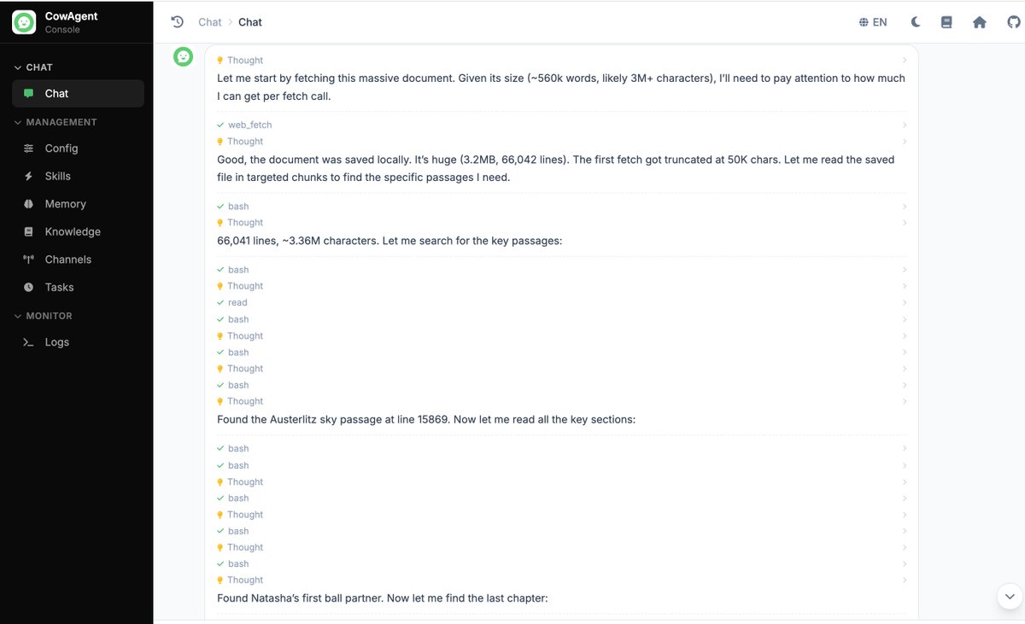Open the GitHub repository icon
This screenshot has width=1025, height=624.
click(1014, 22)
